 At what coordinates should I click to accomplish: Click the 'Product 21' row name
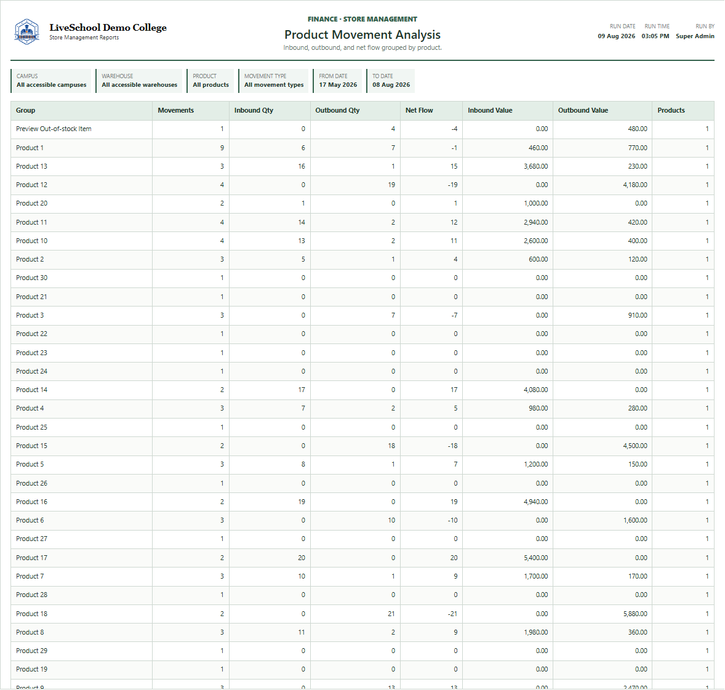pos(31,297)
